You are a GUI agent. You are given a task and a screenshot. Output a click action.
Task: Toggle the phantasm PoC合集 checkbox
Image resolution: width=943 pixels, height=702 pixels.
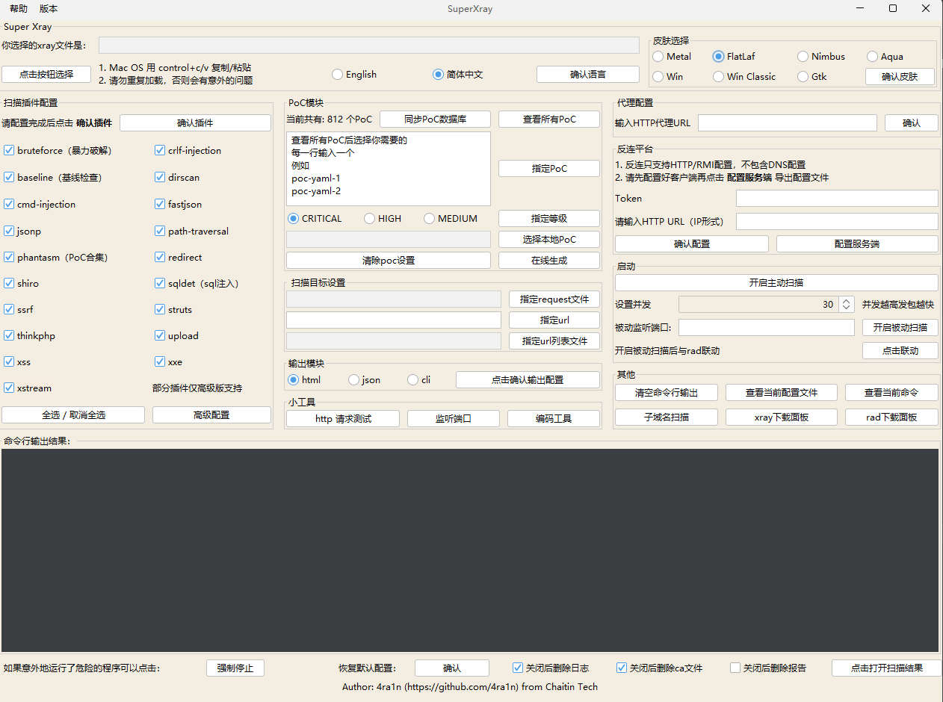(x=9, y=258)
